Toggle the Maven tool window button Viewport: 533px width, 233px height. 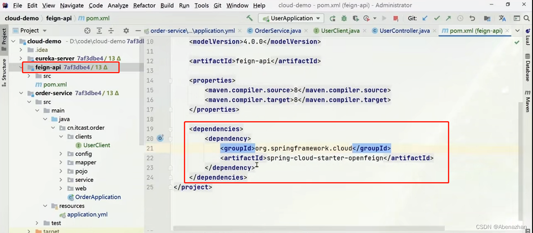(528, 101)
